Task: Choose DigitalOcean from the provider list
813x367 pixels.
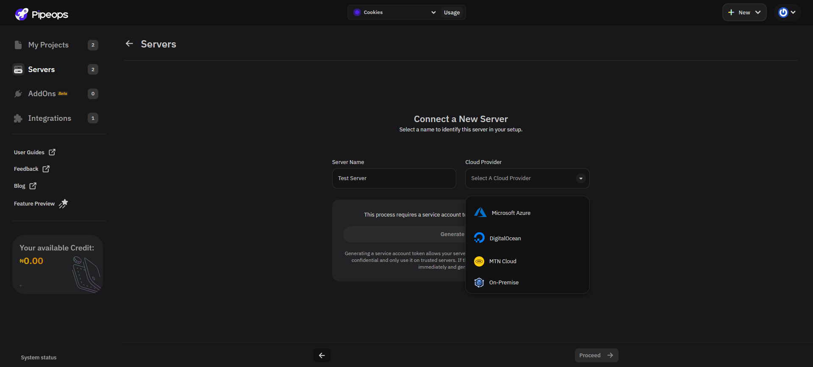Action: (x=505, y=238)
